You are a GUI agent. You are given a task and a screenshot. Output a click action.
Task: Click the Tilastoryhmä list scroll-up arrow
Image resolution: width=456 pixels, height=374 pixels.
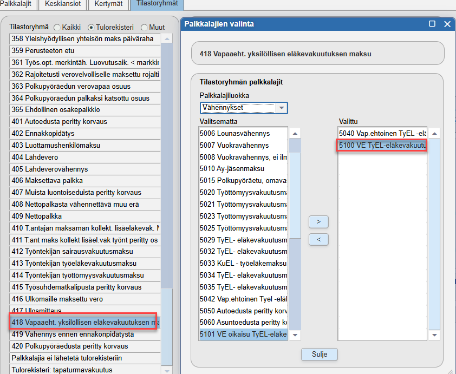[x=167, y=38]
